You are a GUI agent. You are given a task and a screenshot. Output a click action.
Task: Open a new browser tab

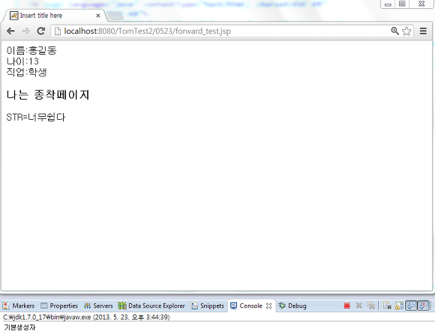click(115, 16)
